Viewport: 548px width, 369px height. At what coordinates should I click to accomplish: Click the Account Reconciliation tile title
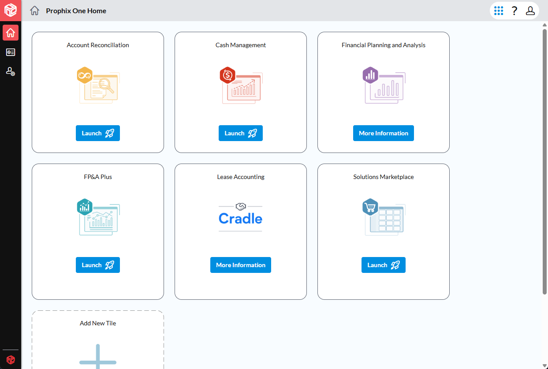(x=98, y=45)
